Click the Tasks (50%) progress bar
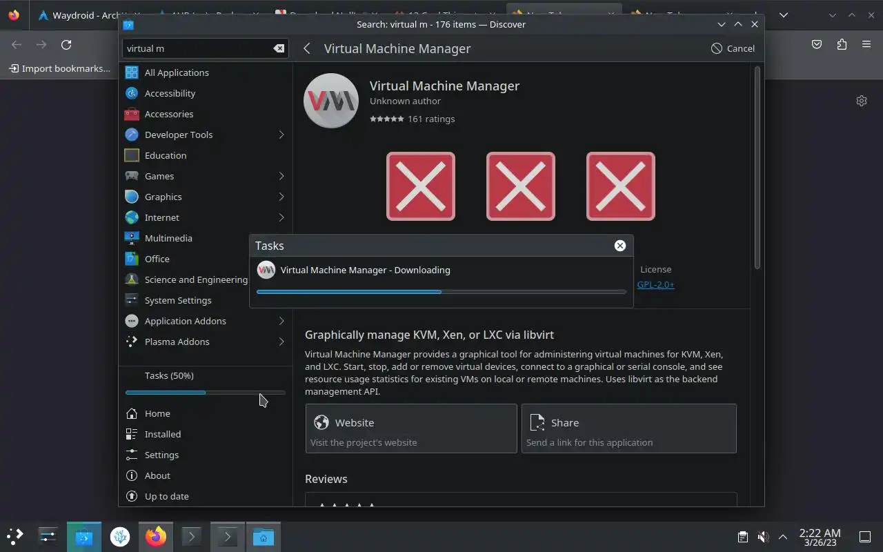This screenshot has height=552, width=883. click(x=205, y=393)
